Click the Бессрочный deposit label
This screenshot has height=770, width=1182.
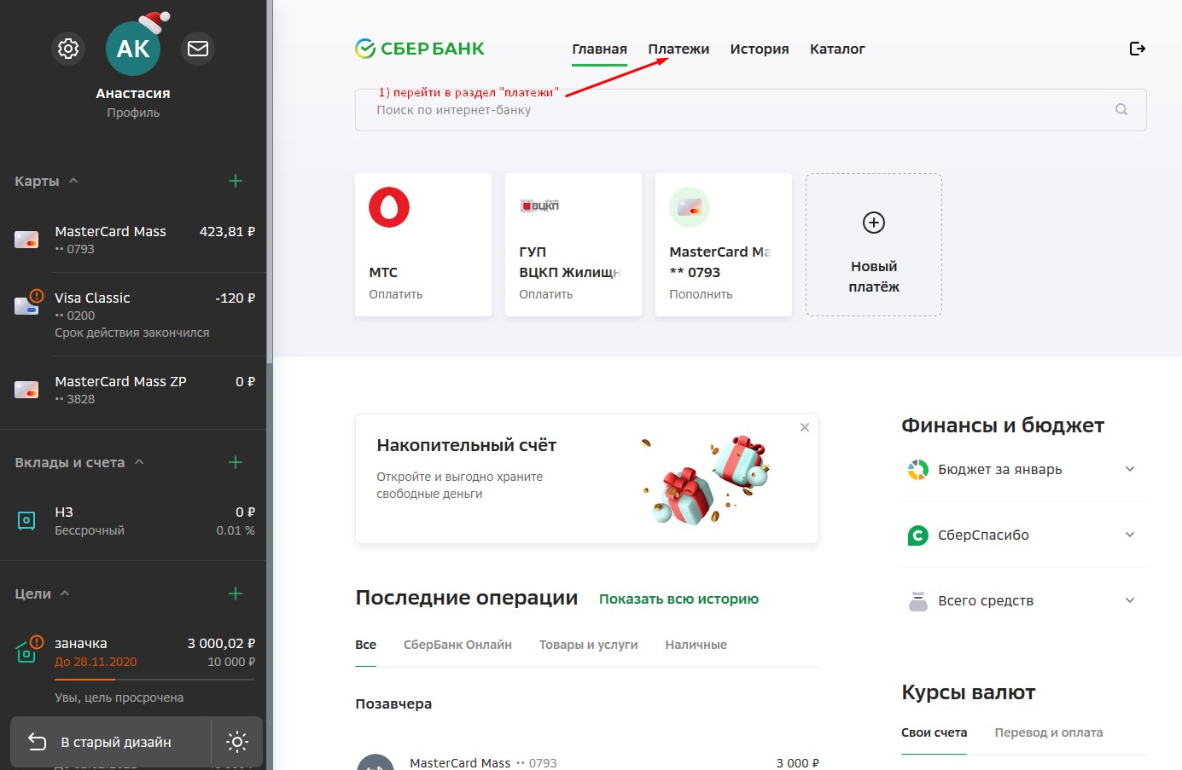pyautogui.click(x=90, y=530)
